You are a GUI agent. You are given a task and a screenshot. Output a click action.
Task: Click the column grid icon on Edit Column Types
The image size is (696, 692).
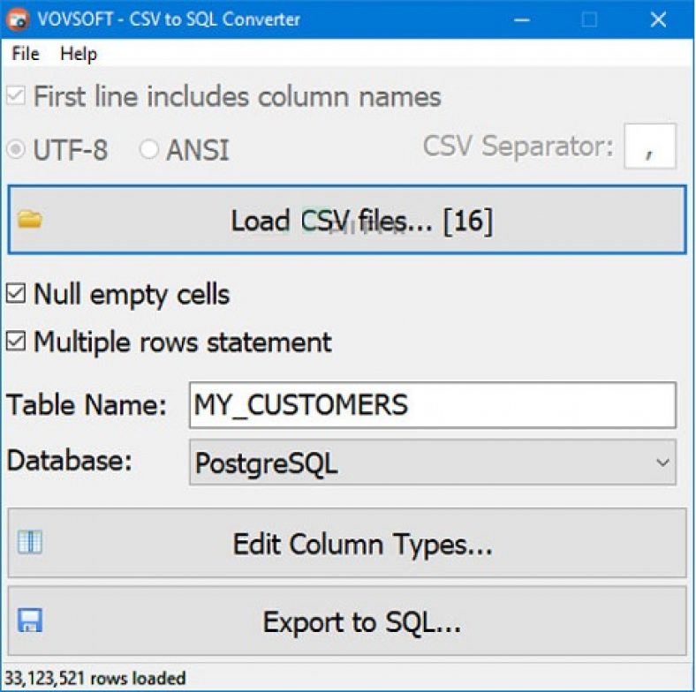point(30,542)
